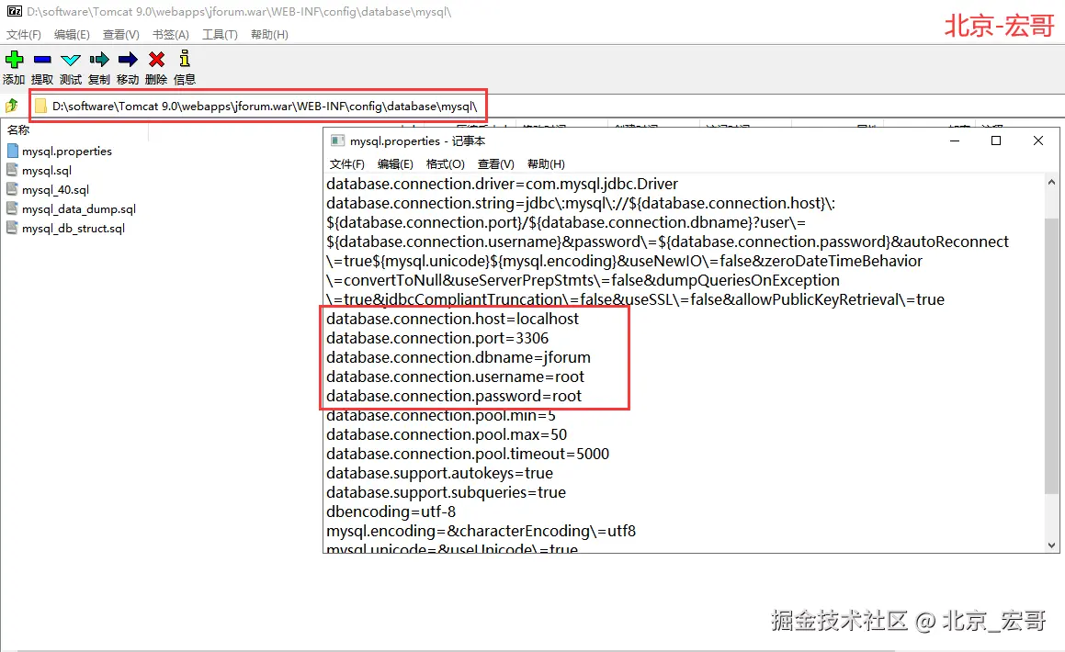Screen dimensions: 1065x652
Task: Click Notepad scrollbar up arrow
Action: pyautogui.click(x=1051, y=182)
